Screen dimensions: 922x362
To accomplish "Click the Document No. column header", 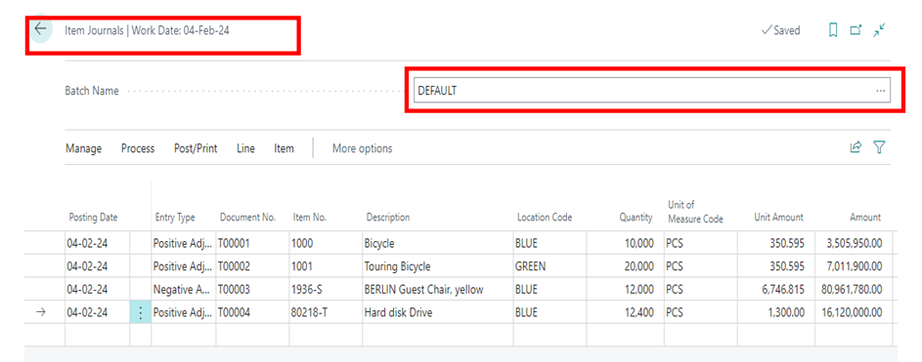I will coord(248,217).
